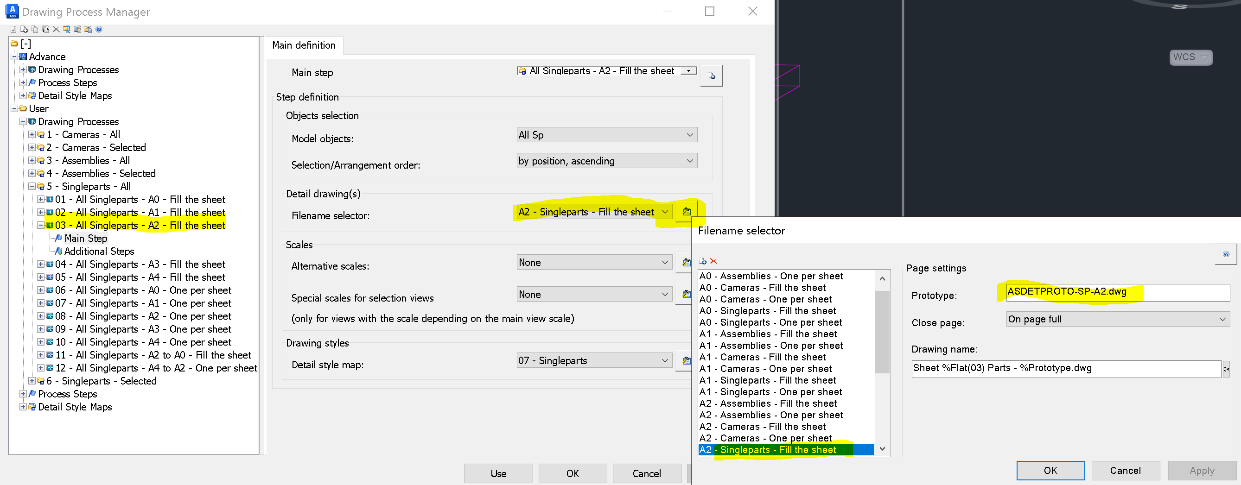Paste a process using the paste toolbar icon
This screenshot has height=485, width=1241.
point(45,29)
